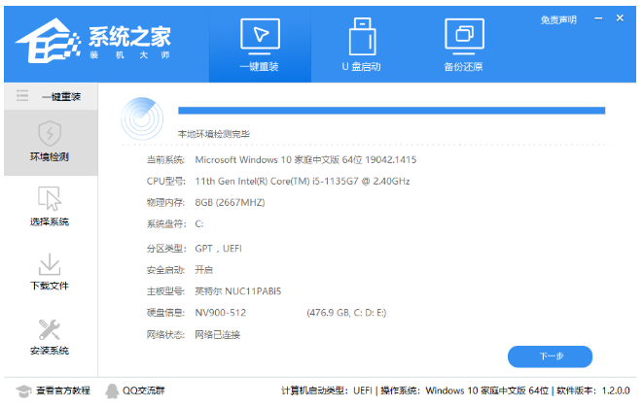Open the 备份还原 tab
The width and height of the screenshot is (643, 407).
coord(464,45)
